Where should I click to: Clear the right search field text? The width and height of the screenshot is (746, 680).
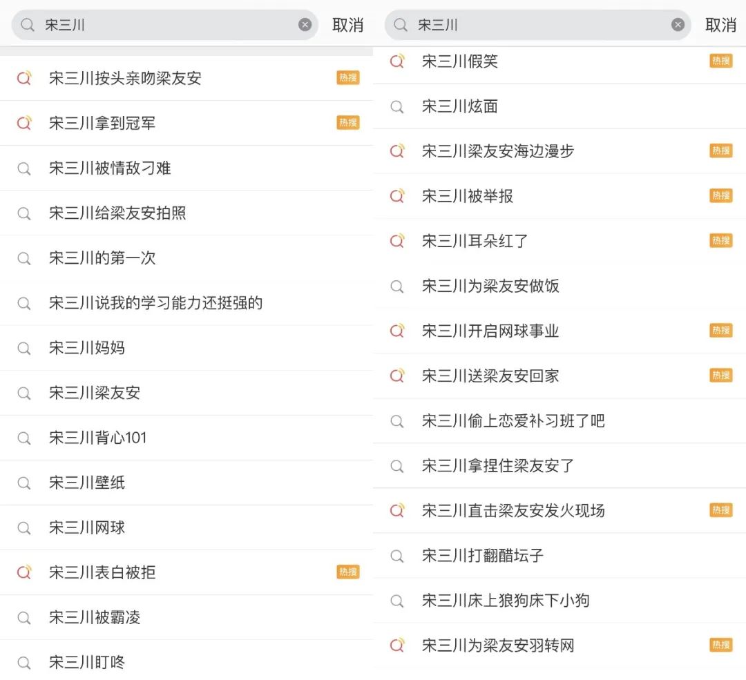[x=678, y=25]
